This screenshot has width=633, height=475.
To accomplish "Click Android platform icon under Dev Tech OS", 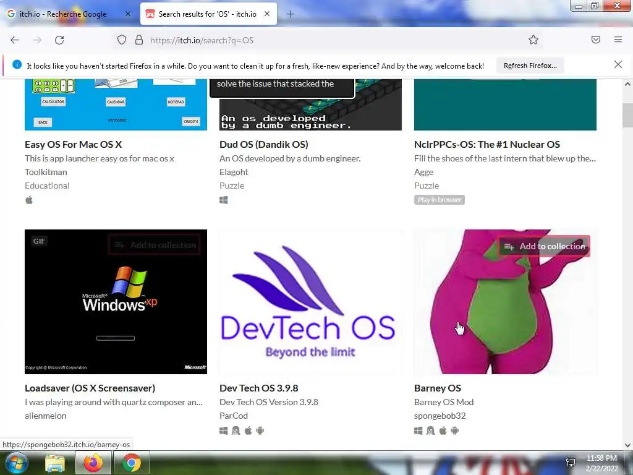I will (x=260, y=430).
